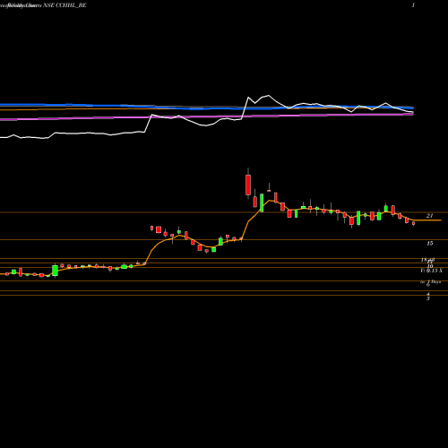448x448 pixels.
Task: Select the 21 price level label
Action: [x=429, y=216]
